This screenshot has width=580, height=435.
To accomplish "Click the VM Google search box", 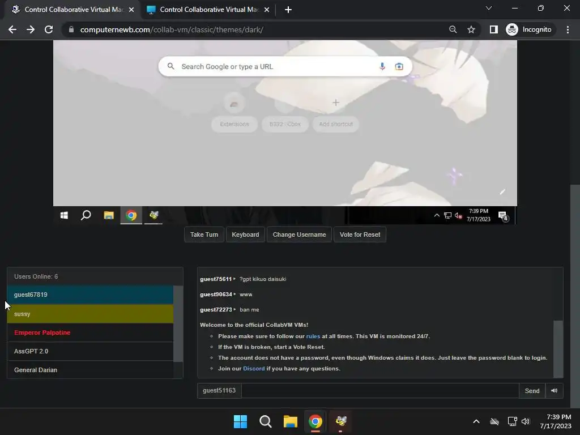I will click(x=285, y=67).
